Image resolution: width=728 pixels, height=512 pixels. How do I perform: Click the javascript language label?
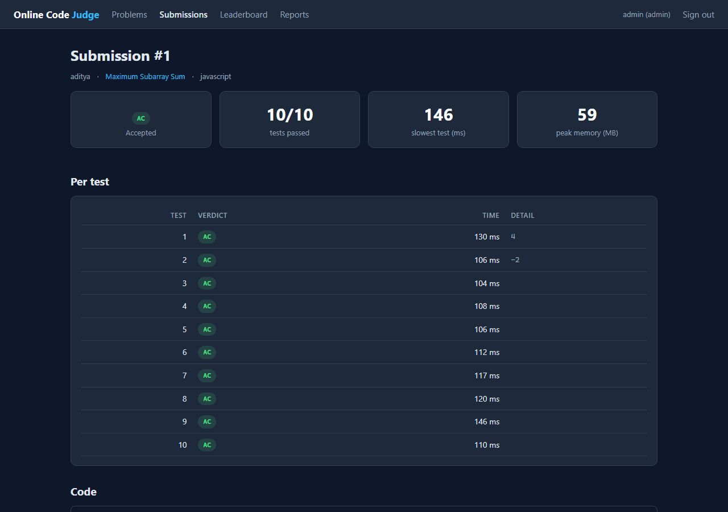click(216, 76)
